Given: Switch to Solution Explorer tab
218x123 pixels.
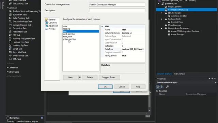Looking at the screenshot, I should pos(165,74).
